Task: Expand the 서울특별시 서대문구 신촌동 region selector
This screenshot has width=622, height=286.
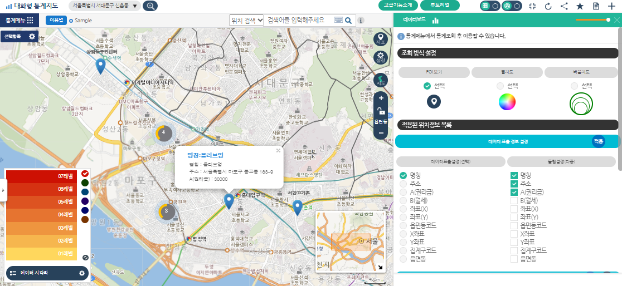Action: click(x=134, y=6)
